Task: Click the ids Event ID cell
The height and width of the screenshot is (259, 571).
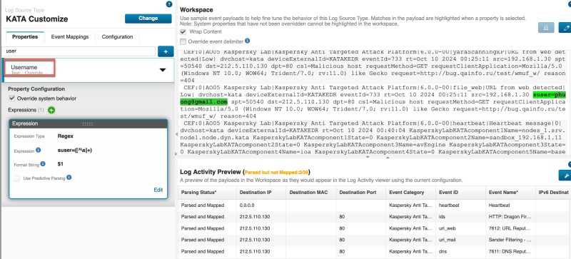Action: [x=460, y=217]
